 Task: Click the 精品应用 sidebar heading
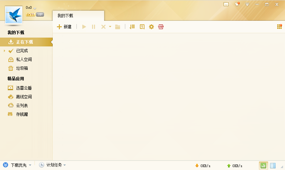[16, 79]
